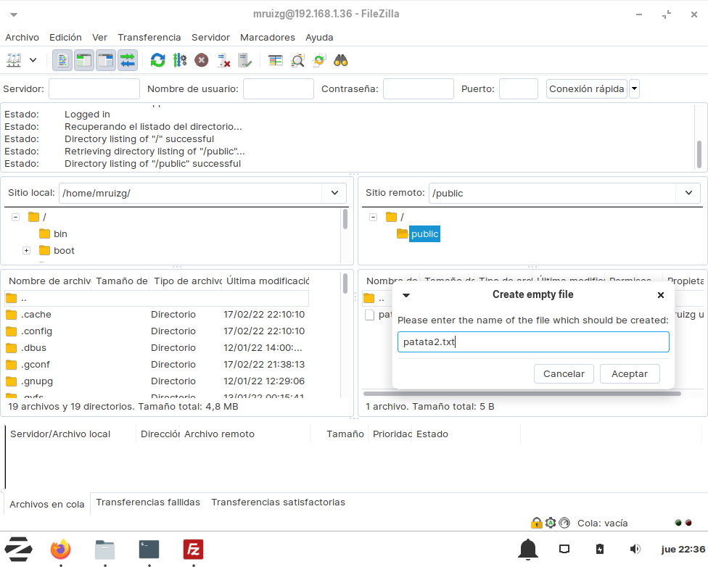Toggle transfer queue display
Screen dimensions: 708x567
(x=128, y=60)
